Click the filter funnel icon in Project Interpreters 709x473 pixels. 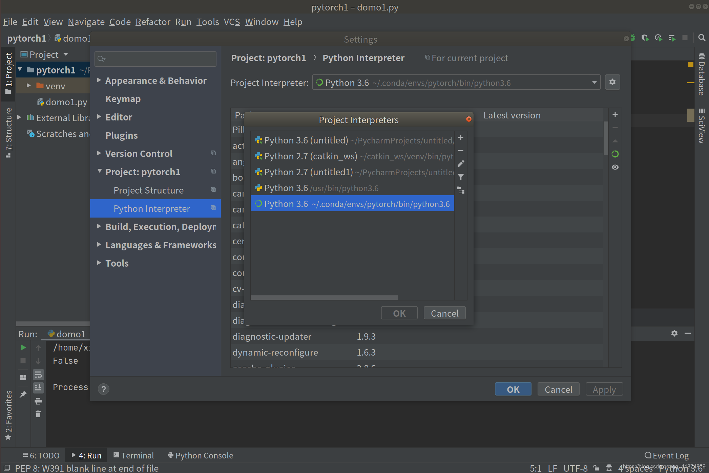(x=461, y=177)
